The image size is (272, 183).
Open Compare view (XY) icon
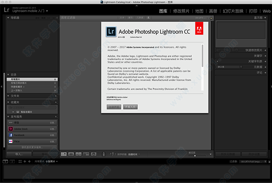78,154
